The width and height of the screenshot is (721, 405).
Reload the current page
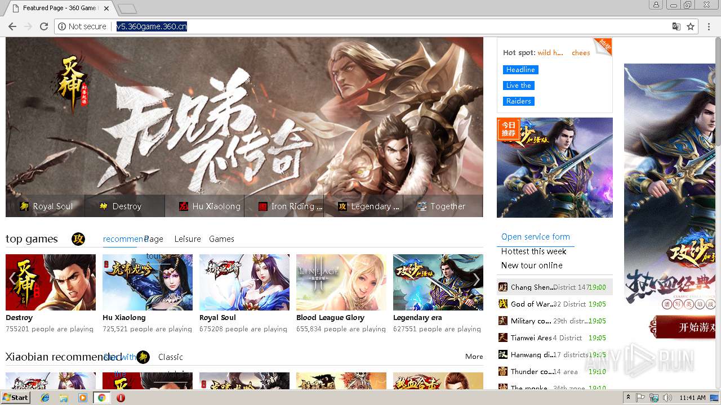(44, 26)
